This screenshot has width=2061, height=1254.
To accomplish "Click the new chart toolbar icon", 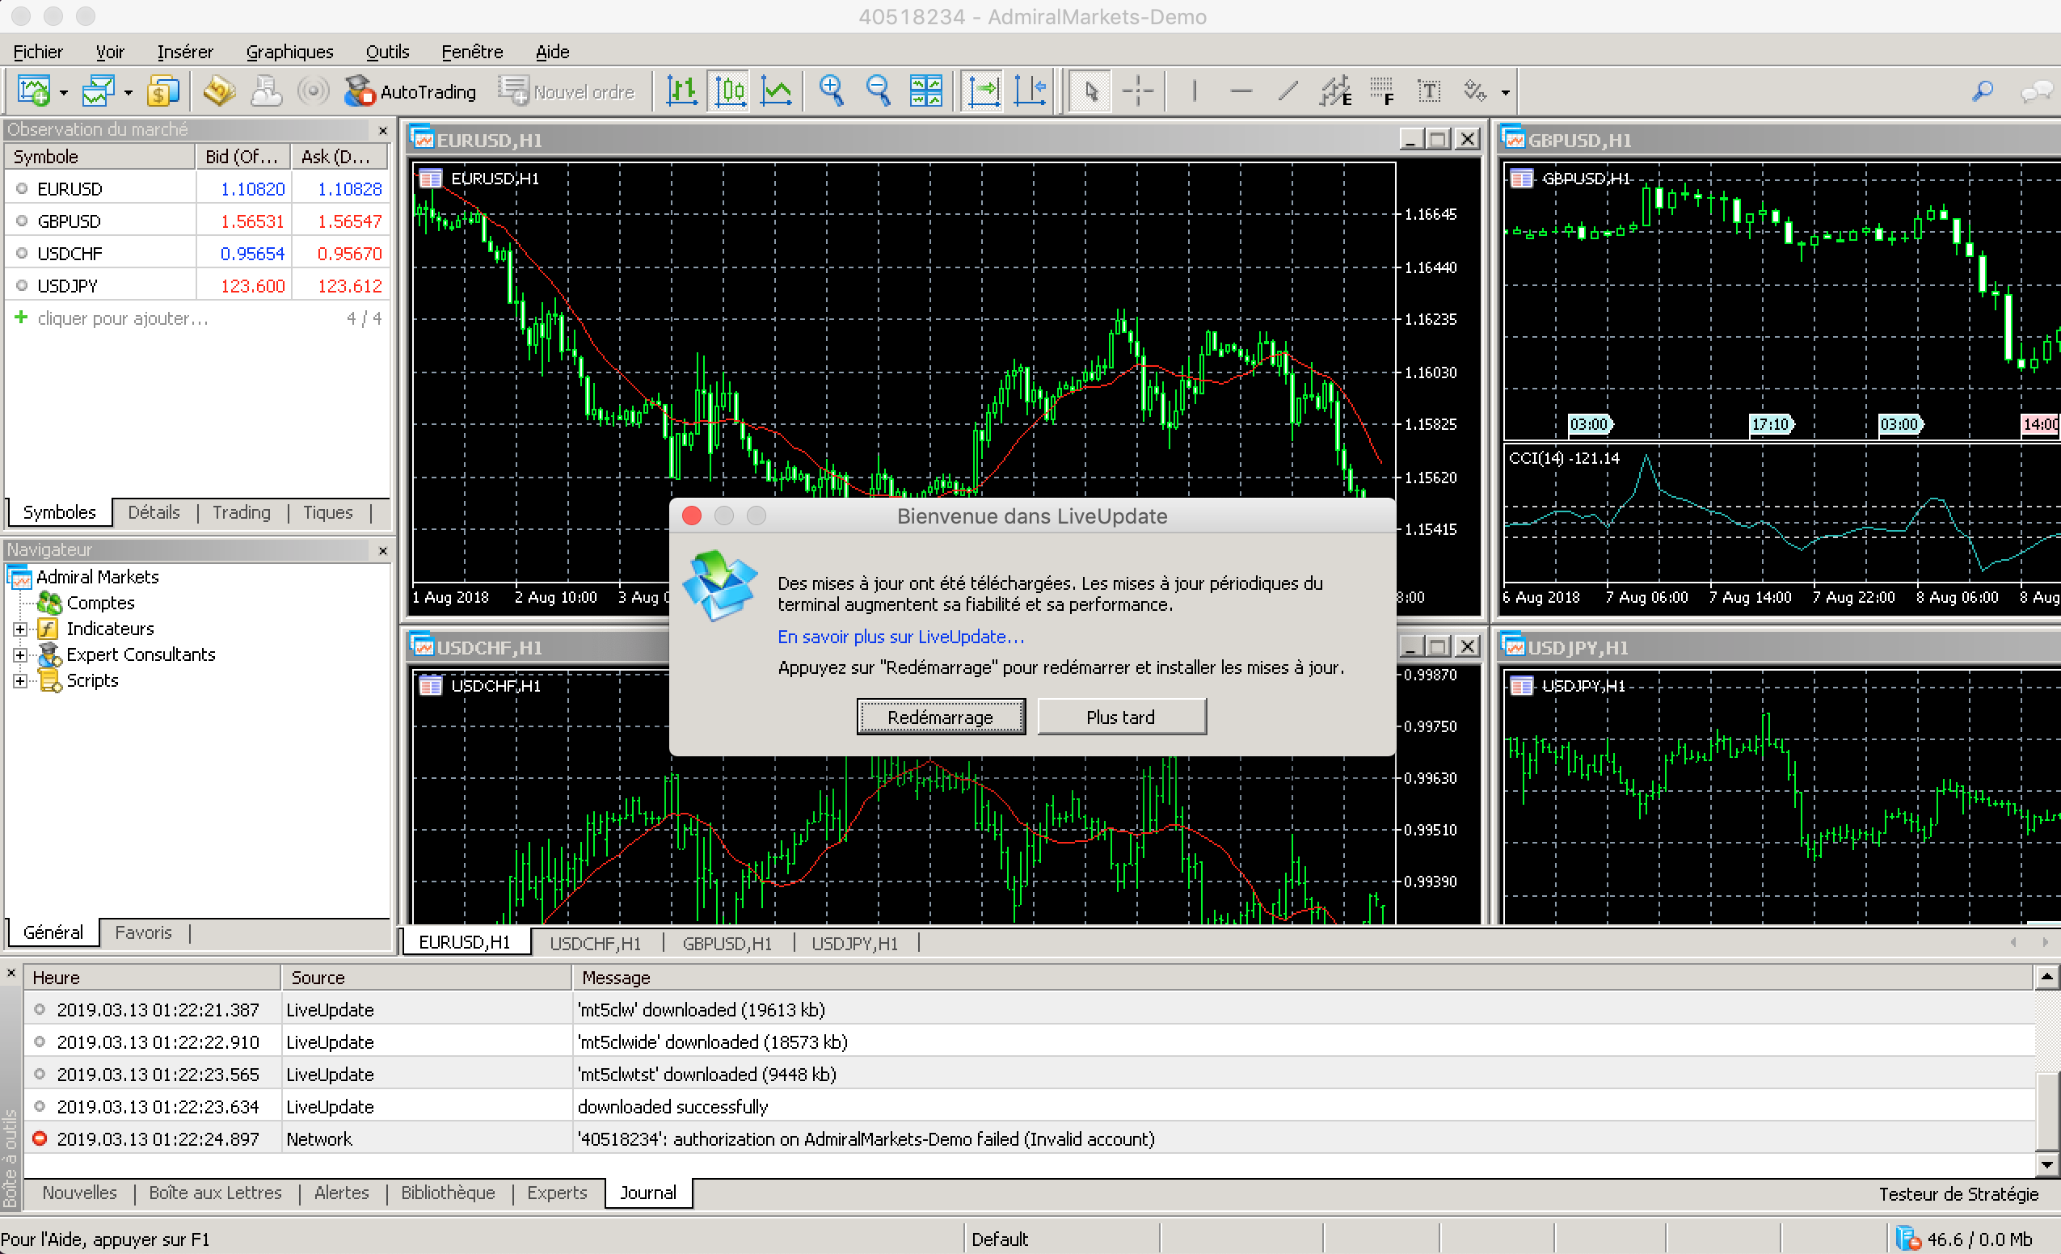I will pos(33,90).
